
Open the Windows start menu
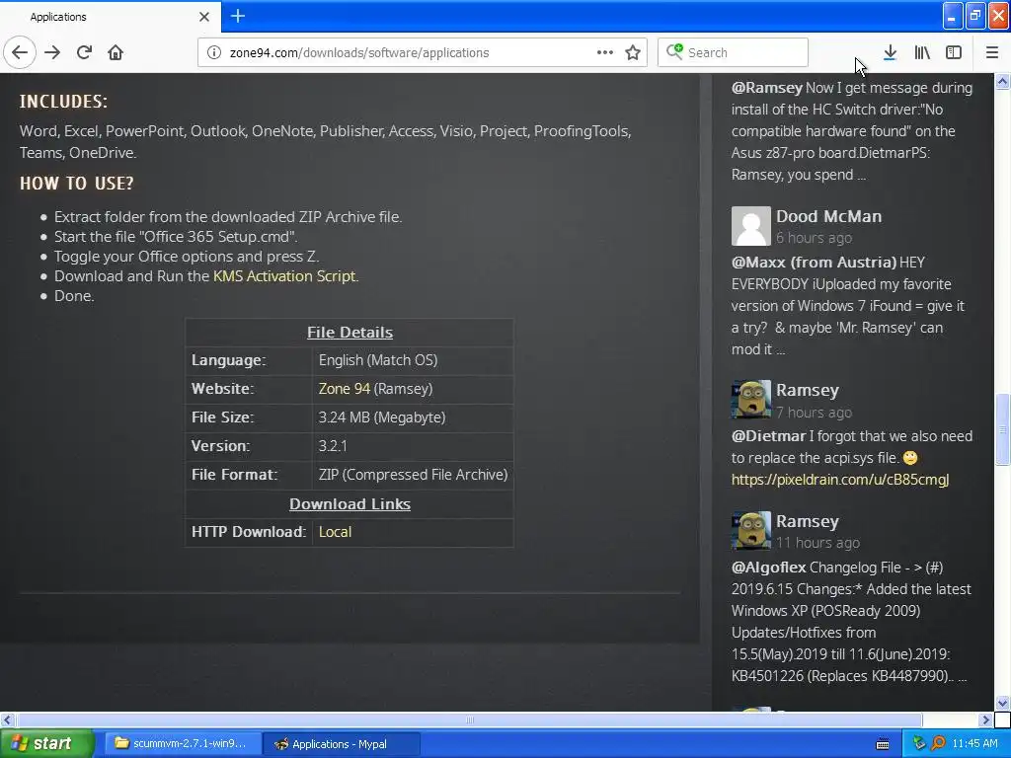(x=46, y=743)
